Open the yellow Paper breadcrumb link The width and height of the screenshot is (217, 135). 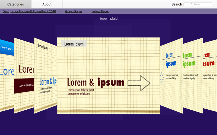(100, 11)
